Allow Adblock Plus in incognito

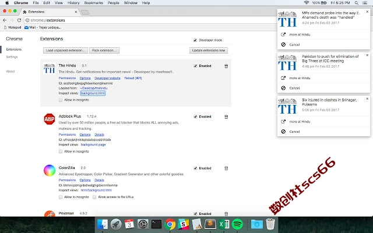[61, 151]
